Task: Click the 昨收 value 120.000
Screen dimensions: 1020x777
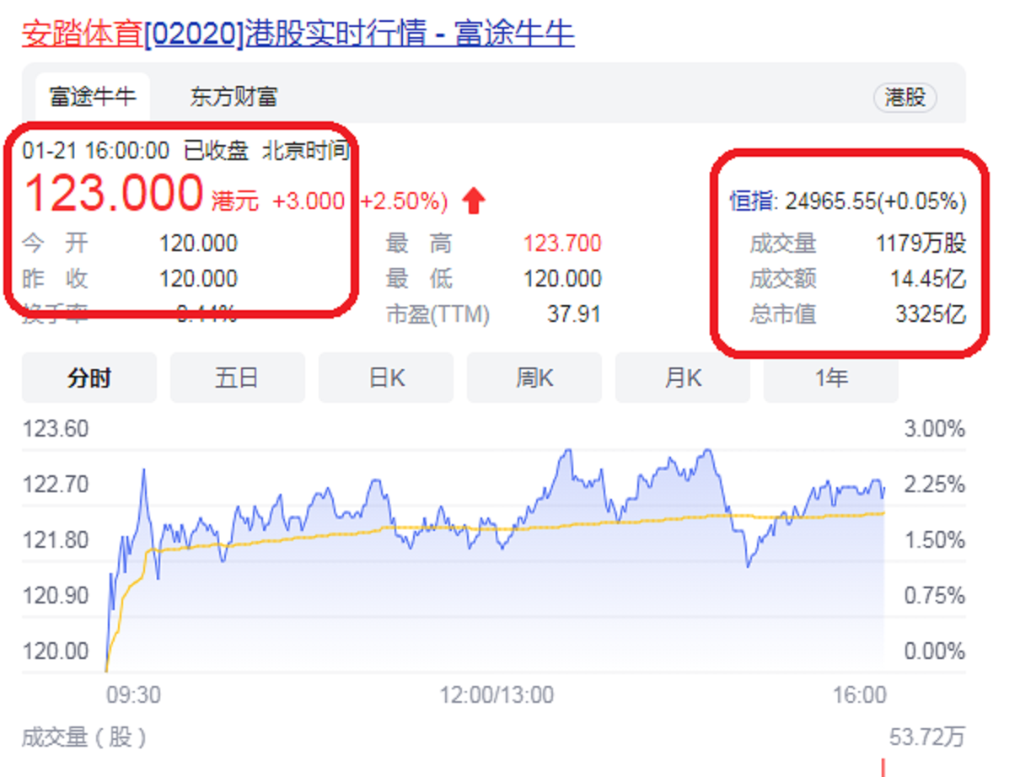Action: tap(198, 278)
